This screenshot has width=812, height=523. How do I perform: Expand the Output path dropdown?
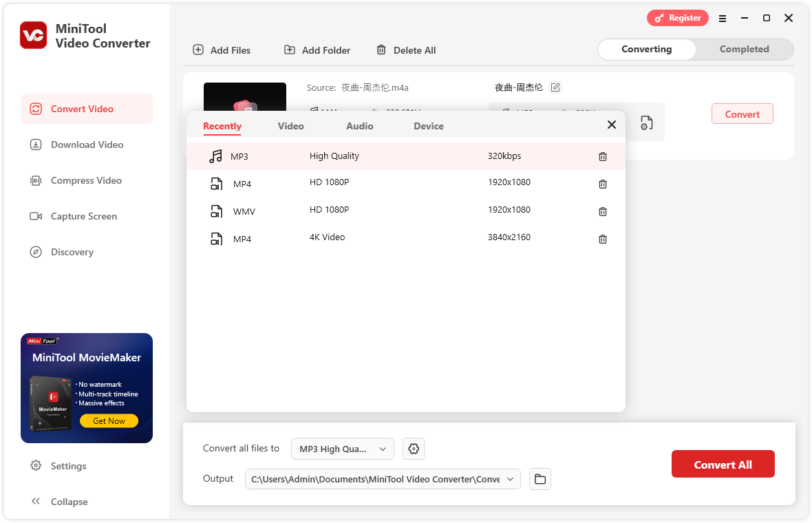click(510, 479)
